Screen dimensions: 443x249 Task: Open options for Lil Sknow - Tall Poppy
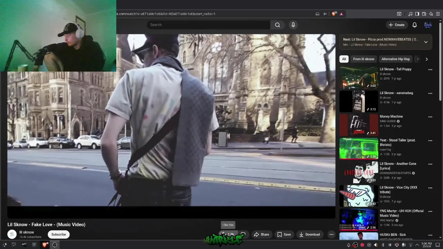(x=430, y=70)
